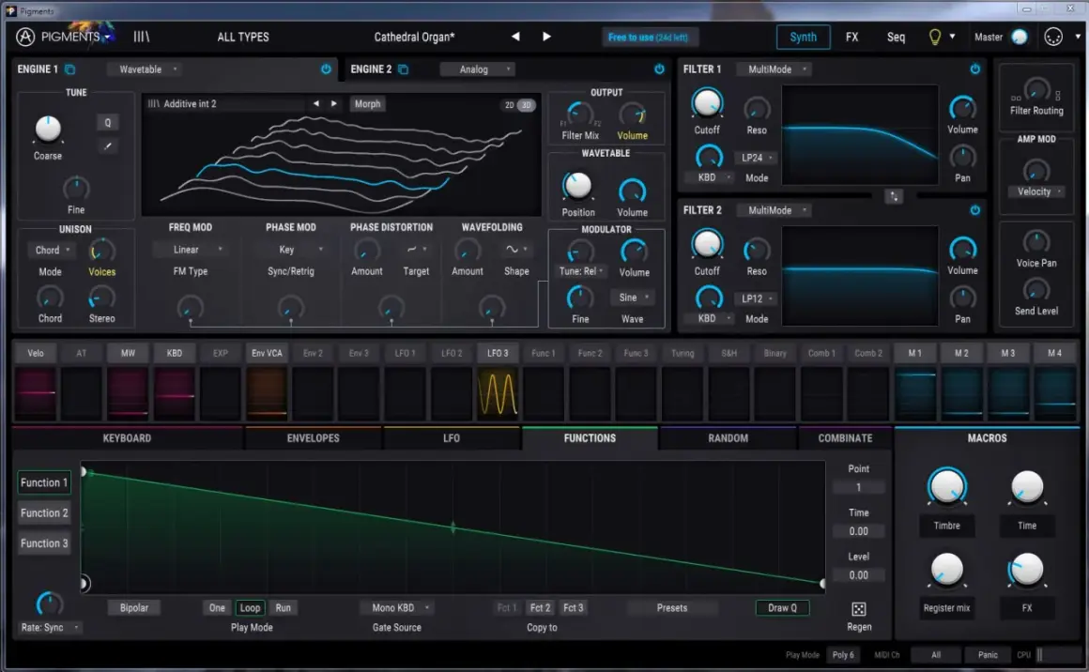
Task: Open Mono KBD gate source dropdown
Action: pos(397,607)
